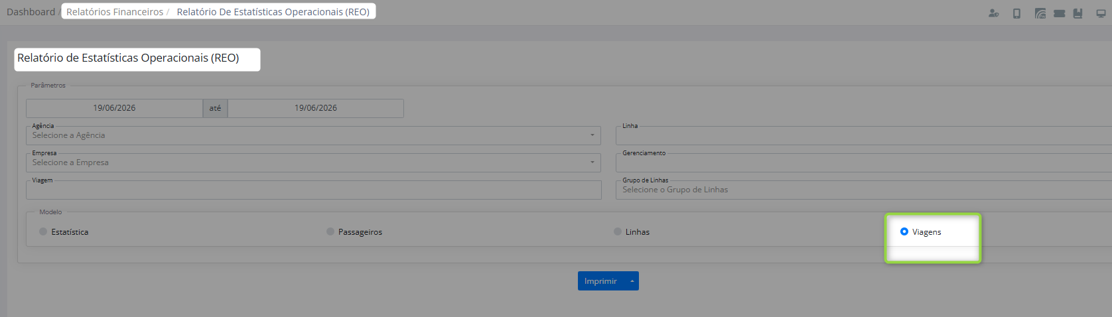
Task: Click the Viagem input field
Action: click(x=313, y=190)
